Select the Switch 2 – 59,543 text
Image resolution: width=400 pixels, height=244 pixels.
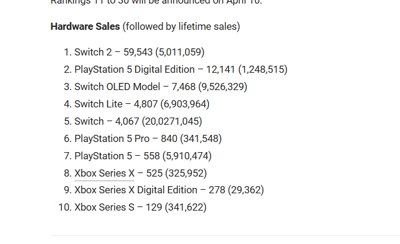click(x=113, y=52)
